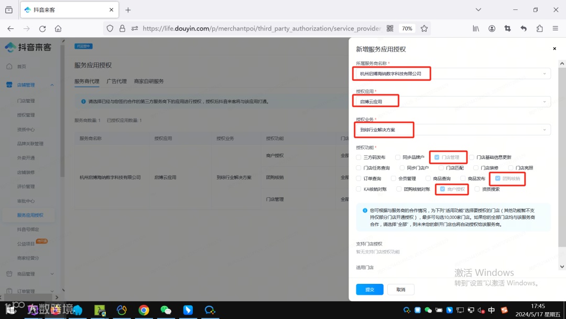Viewport: 566px width, 319px height.
Task: Click the panel's vertical scrollbar thumb
Action: tap(562, 157)
